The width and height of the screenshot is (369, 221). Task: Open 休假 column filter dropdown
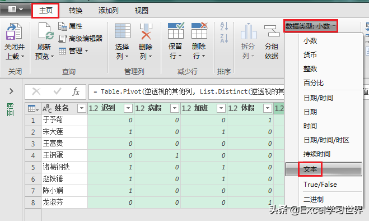tap(268, 108)
